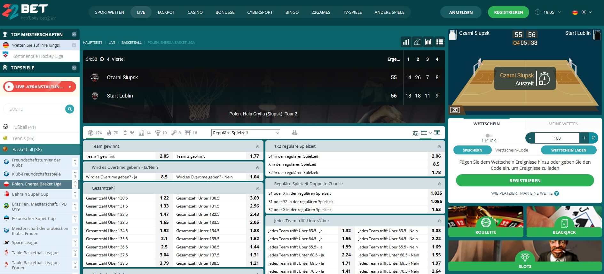Select the Wettschein tab

point(486,124)
